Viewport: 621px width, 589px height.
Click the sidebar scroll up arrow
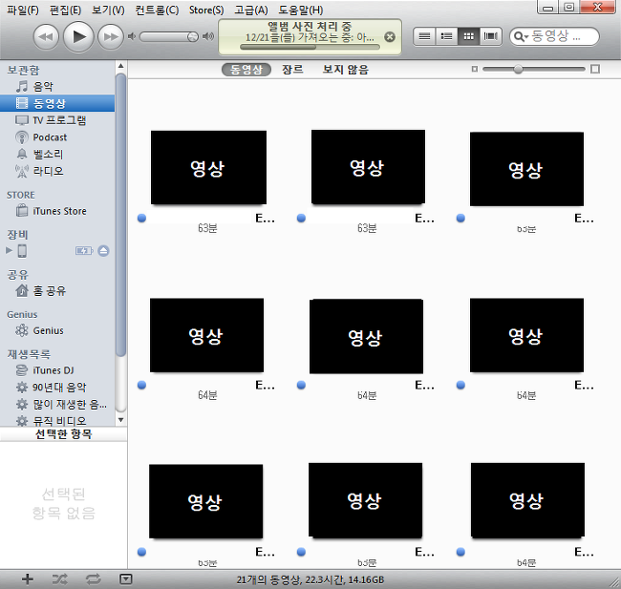120,65
